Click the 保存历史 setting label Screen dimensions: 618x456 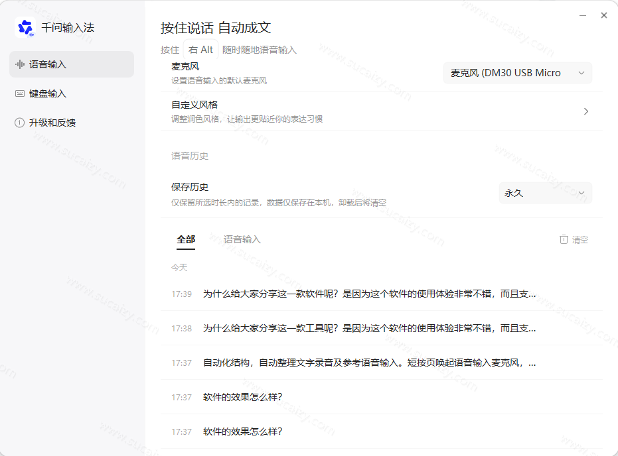190,187
